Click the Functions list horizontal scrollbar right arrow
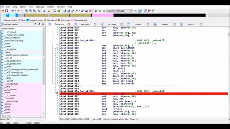The image size is (230, 129). [x=41, y=116]
